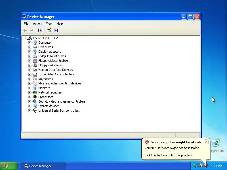Expand the Keyboards node

coord(30,79)
